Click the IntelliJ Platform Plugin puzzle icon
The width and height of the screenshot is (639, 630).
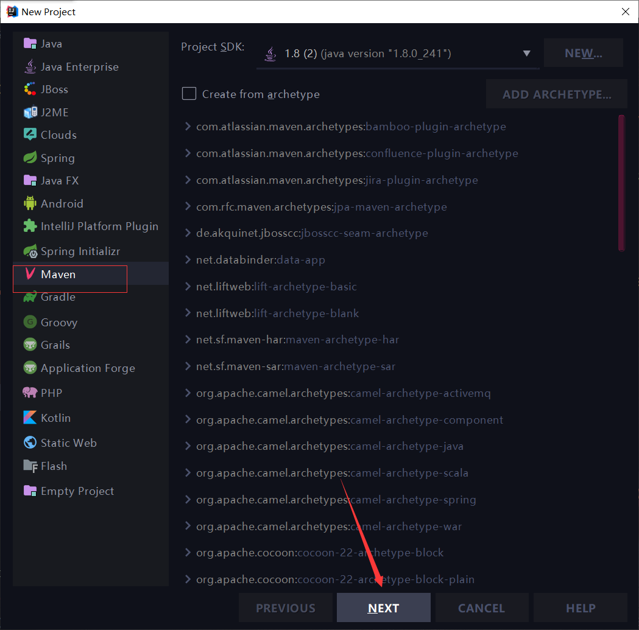pyautogui.click(x=30, y=226)
